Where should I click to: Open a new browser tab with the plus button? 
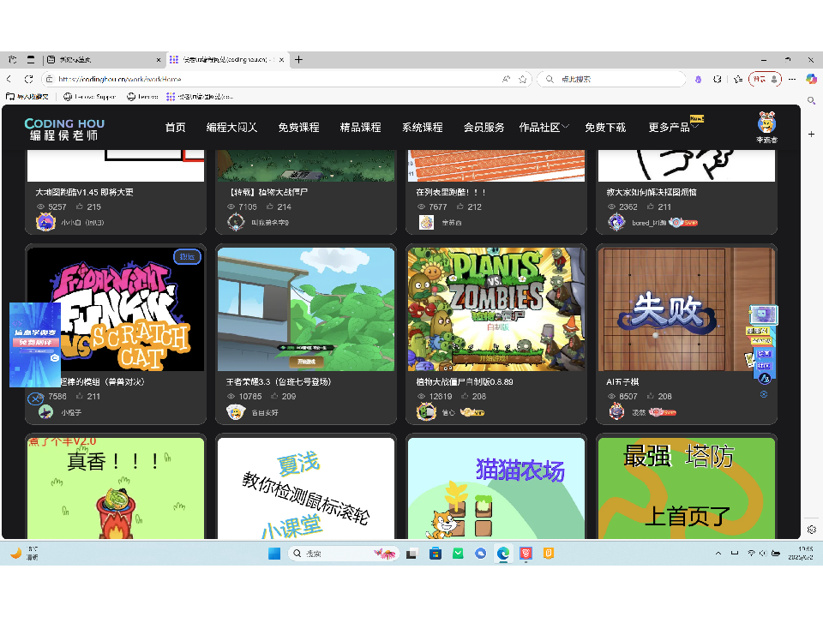click(298, 60)
